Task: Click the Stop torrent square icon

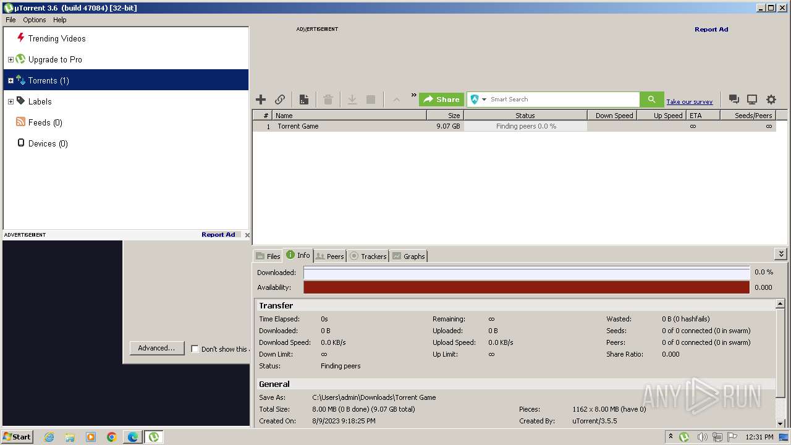Action: [371, 100]
